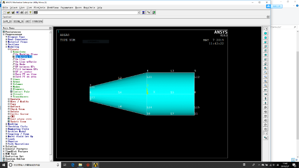Click the Windows Start button

coord(3,165)
